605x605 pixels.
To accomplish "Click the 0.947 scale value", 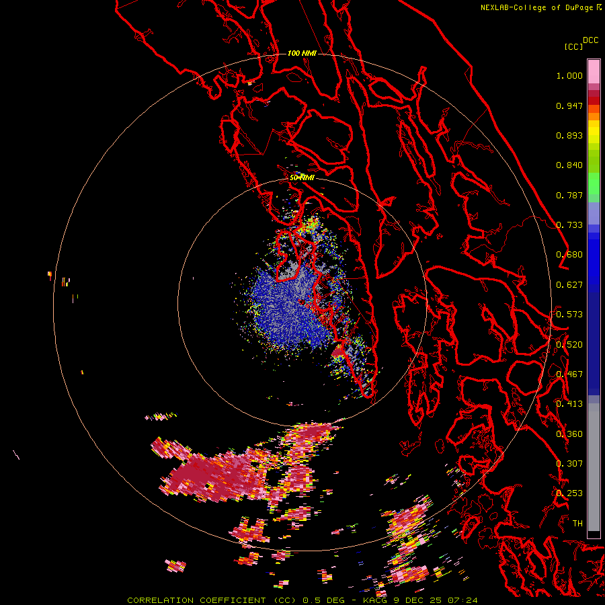I will pyautogui.click(x=569, y=106).
